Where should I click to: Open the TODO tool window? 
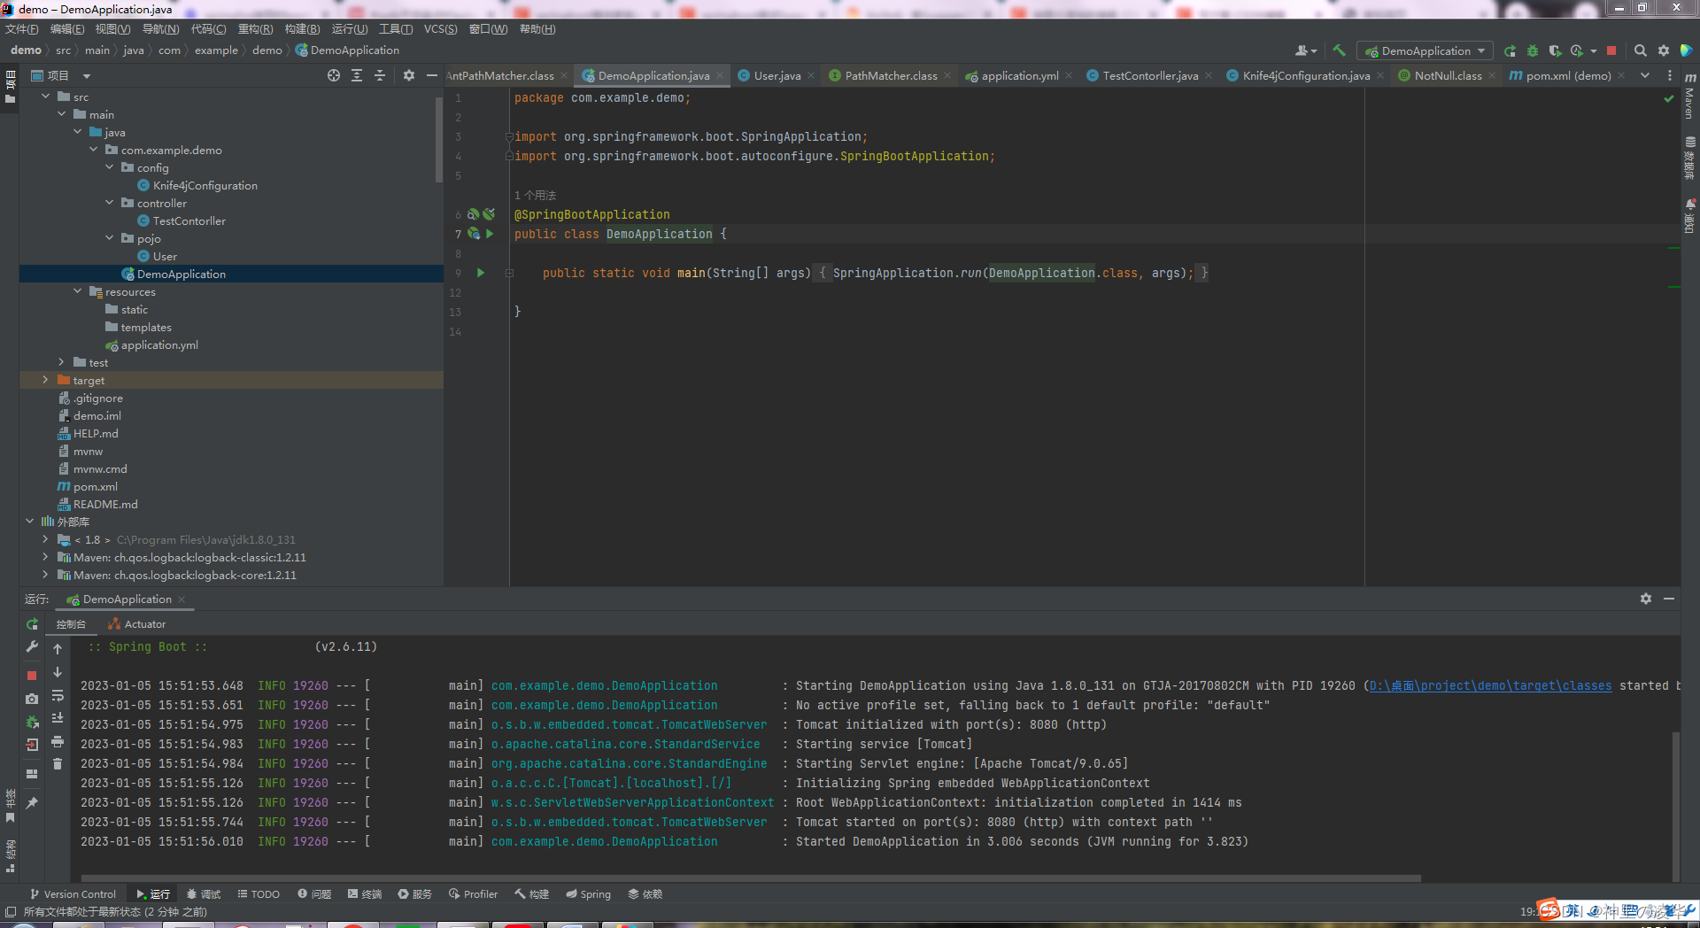(259, 894)
